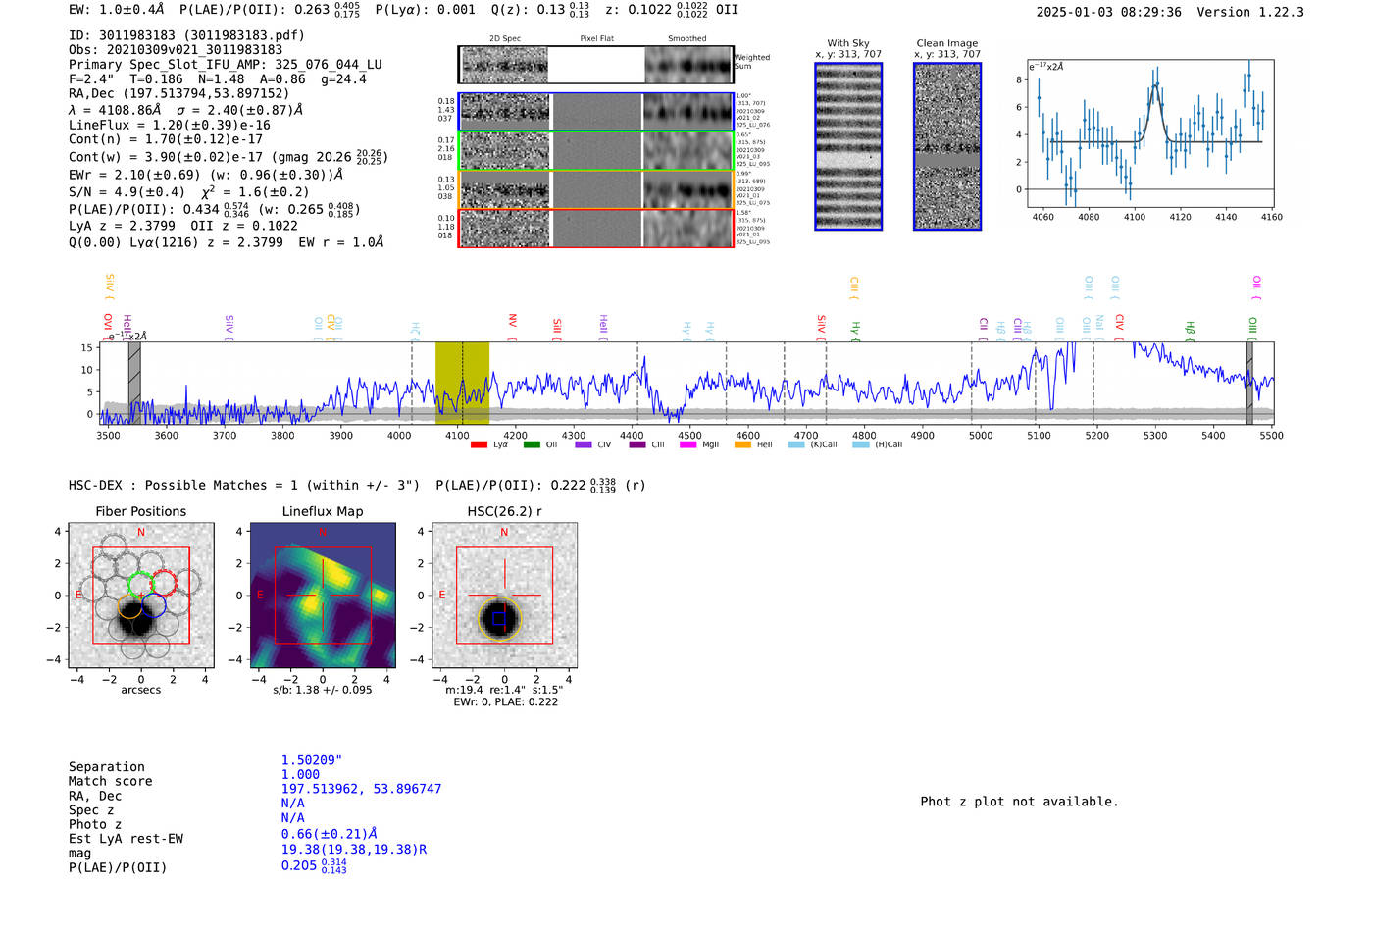Click the separation value 1.50209"
This screenshot has width=1373, height=935.
click(312, 760)
